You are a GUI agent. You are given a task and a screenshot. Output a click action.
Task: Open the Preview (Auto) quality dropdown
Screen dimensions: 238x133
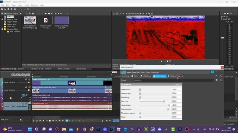tap(134, 14)
